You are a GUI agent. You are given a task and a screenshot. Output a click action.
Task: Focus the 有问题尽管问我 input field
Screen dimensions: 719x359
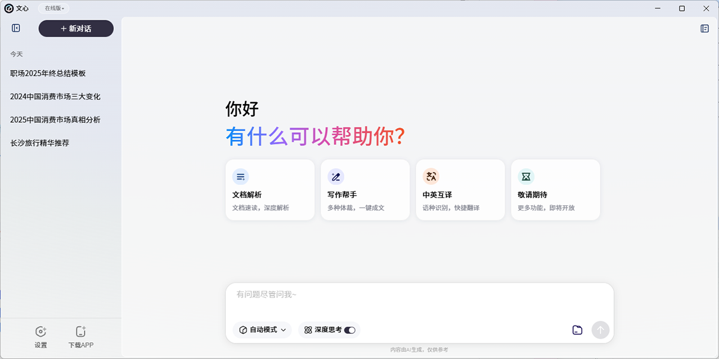(419, 298)
